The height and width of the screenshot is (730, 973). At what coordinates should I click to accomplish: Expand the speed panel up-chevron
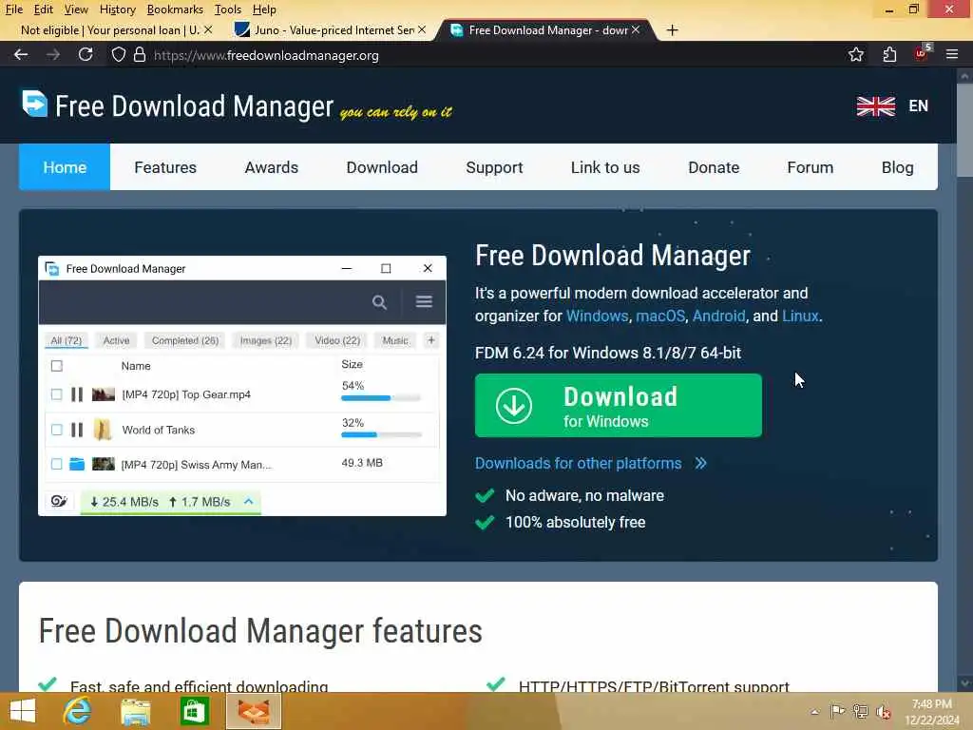248,501
